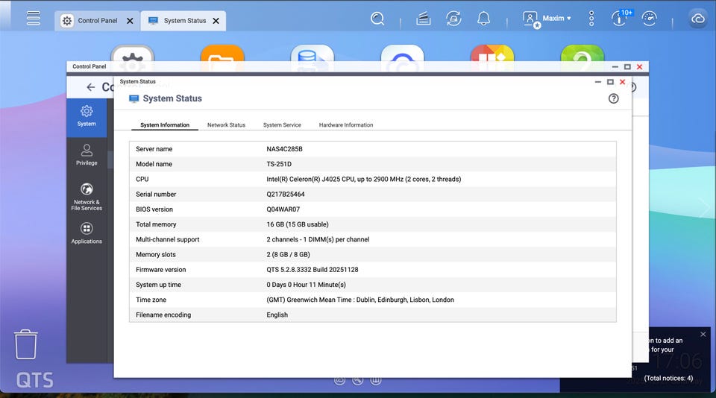Expand the three-dot more options menu
This screenshot has height=398, width=716.
click(x=591, y=19)
